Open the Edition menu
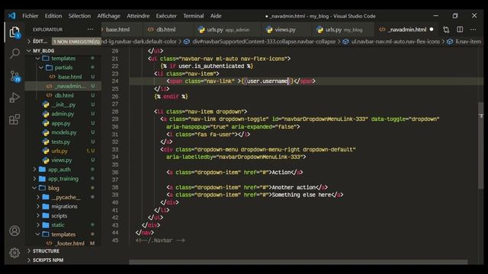This screenshot has height=274, width=488. click(53, 16)
